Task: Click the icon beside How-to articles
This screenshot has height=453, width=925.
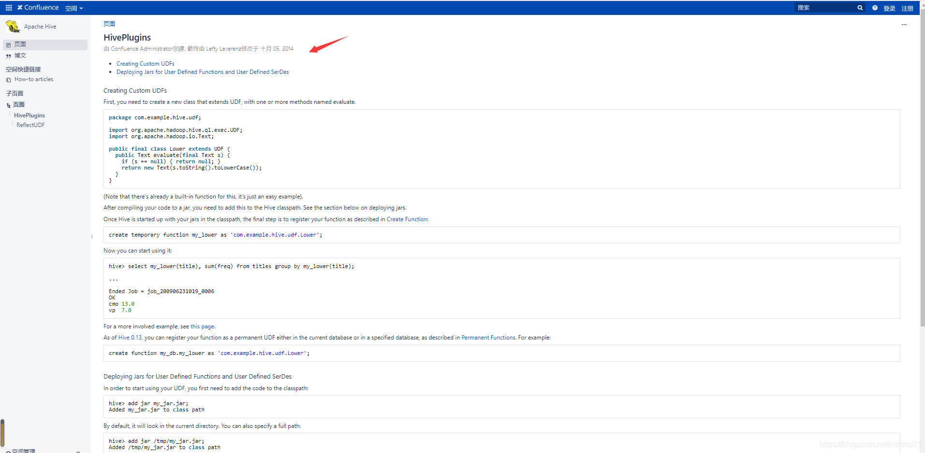Action: point(8,80)
